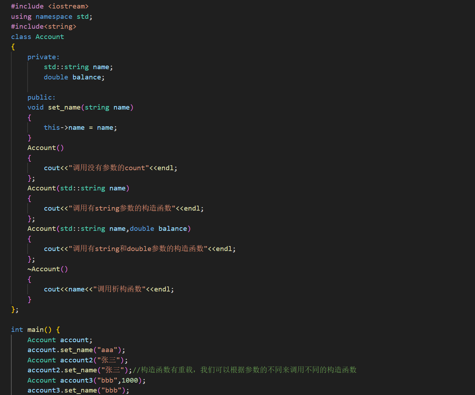Click the 'this->name = name;' statement

click(81, 128)
